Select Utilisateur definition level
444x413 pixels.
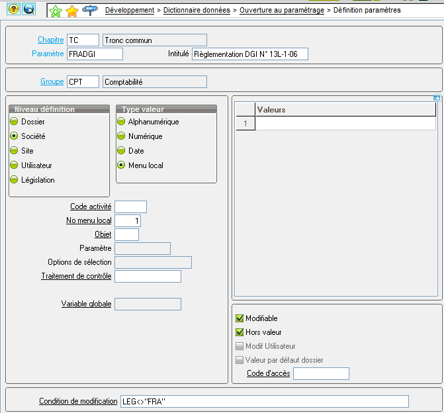click(14, 165)
